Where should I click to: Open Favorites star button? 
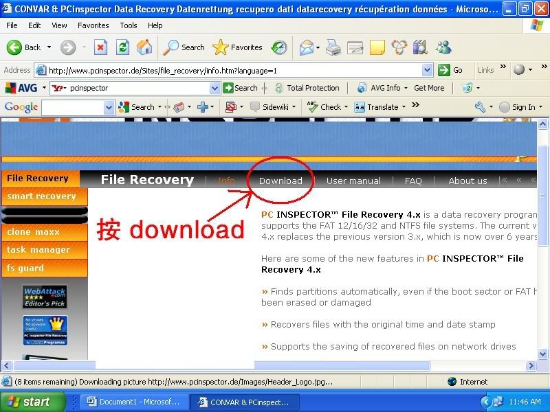click(x=238, y=47)
